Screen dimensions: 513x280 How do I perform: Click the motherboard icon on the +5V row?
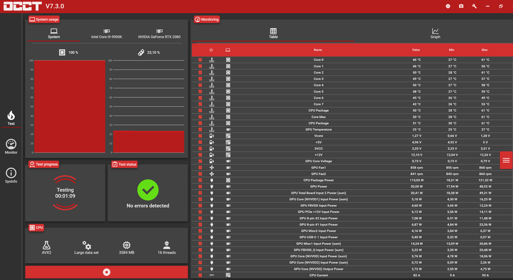pyautogui.click(x=228, y=142)
